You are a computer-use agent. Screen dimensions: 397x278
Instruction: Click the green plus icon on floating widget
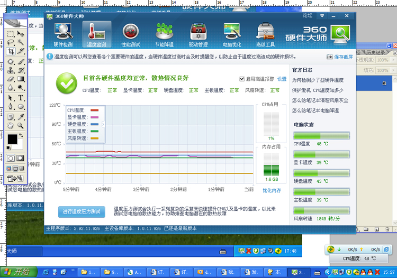pyautogui.click(x=331, y=249)
